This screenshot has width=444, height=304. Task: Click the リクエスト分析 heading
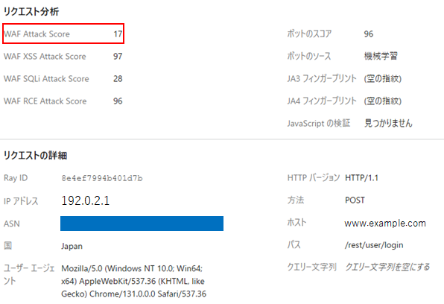point(31,12)
